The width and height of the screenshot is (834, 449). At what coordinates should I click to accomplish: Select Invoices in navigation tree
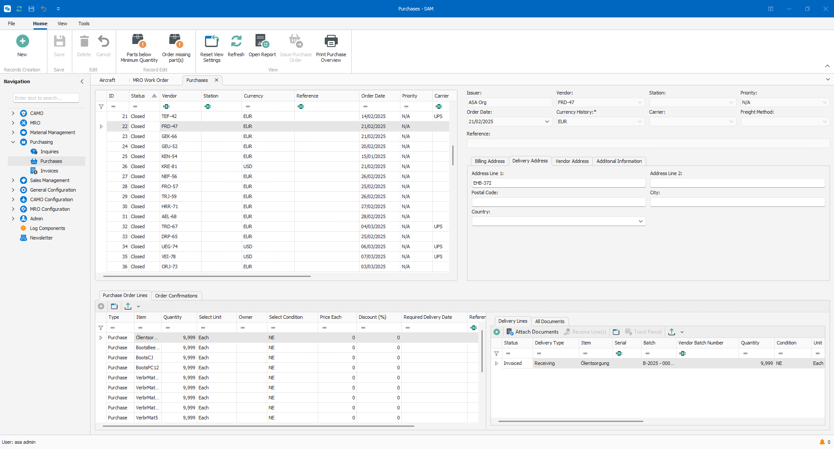coord(49,171)
